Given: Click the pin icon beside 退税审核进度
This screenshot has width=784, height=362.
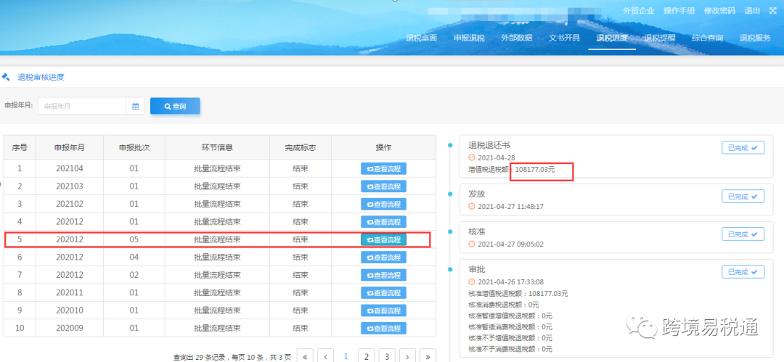Looking at the screenshot, I should (x=7, y=77).
